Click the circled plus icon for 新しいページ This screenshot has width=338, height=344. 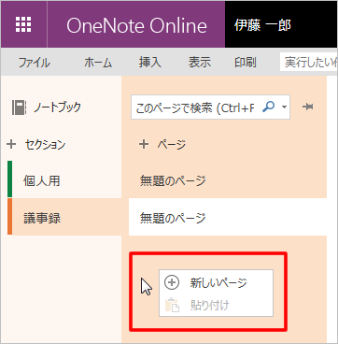[x=172, y=282]
